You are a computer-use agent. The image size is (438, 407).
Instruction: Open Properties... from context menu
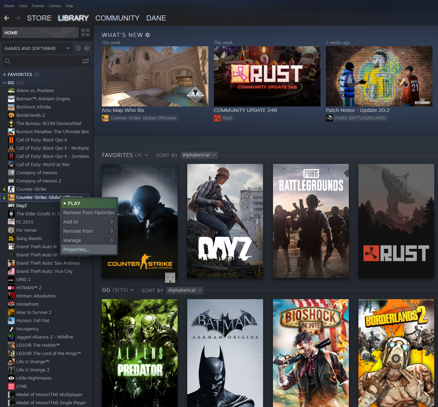pos(89,250)
